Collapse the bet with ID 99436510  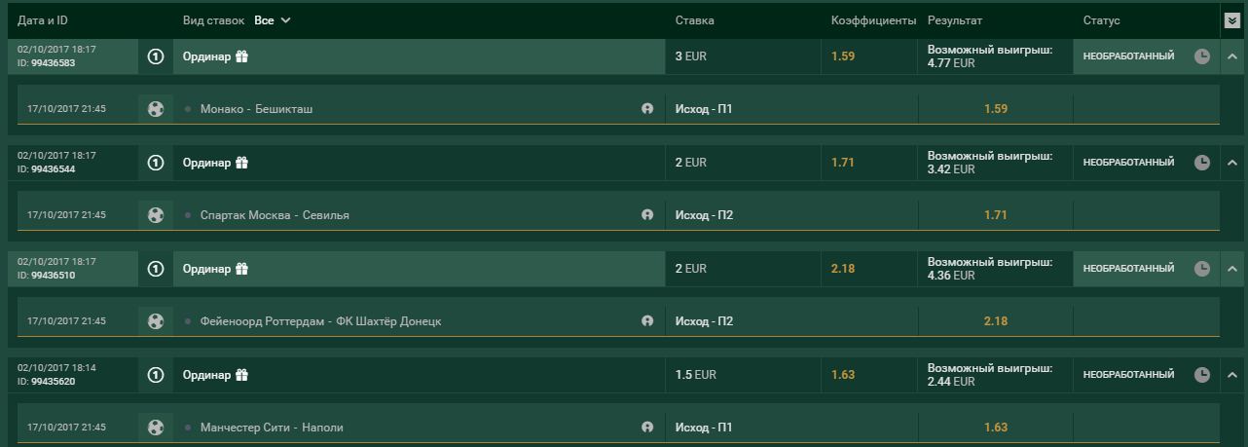[1231, 269]
